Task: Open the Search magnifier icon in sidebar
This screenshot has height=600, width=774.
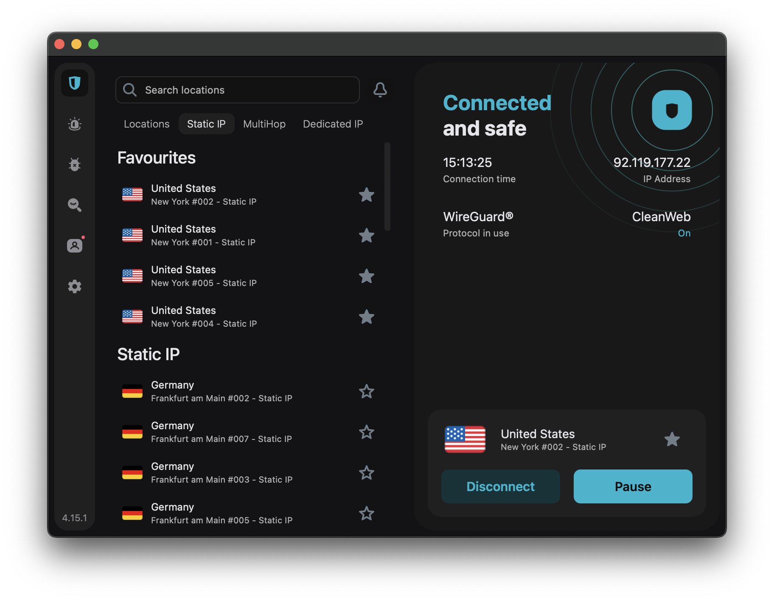Action: click(75, 205)
